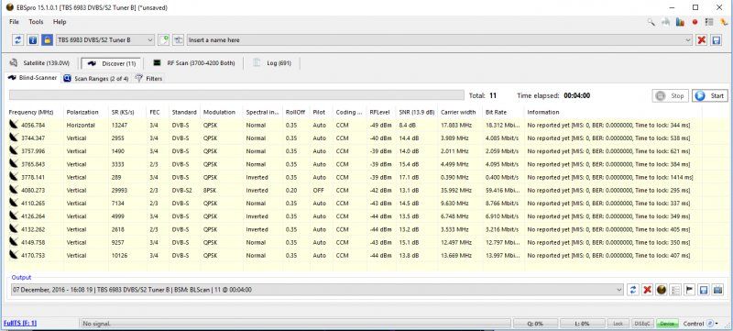Click the grey signal icon beside the magnifier

(x=666, y=22)
